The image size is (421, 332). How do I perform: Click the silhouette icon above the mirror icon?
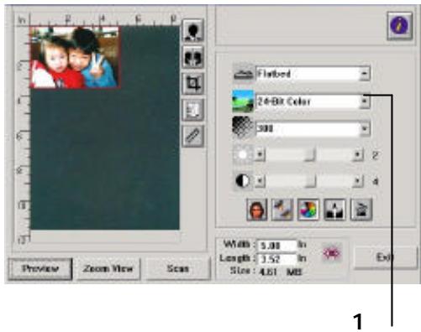pyautogui.click(x=192, y=31)
